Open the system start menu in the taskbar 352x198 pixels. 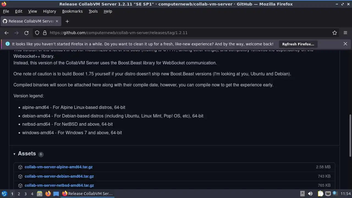[x=4, y=194]
